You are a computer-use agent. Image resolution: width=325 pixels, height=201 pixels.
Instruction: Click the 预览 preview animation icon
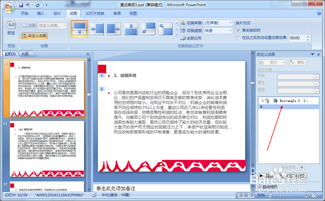(x=11, y=28)
